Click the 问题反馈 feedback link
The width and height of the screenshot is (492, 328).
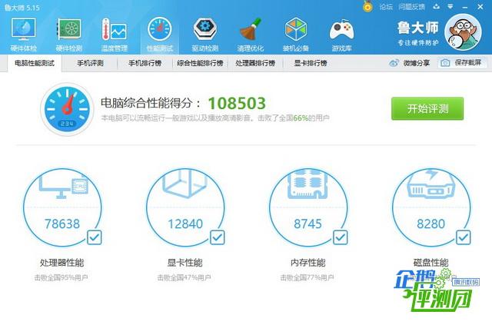412,7
